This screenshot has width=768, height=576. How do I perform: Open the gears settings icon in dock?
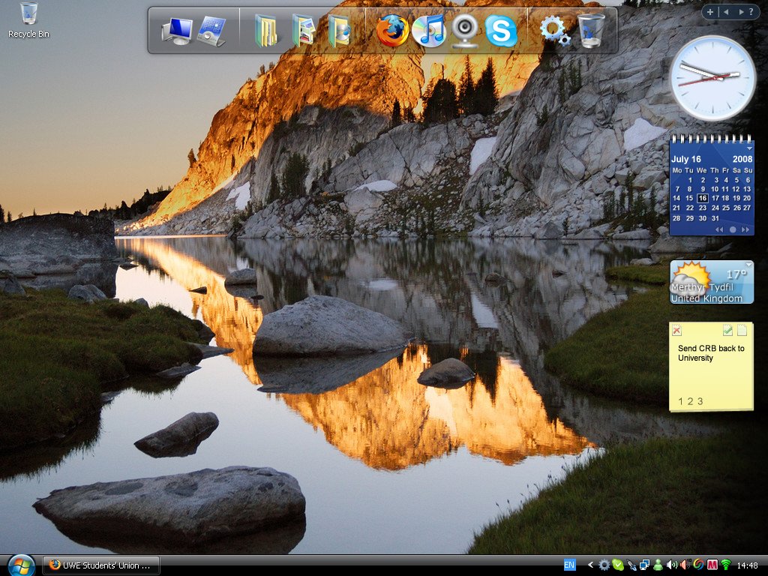tap(554, 31)
